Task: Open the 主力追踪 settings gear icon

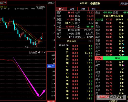Action: tap(39, 52)
